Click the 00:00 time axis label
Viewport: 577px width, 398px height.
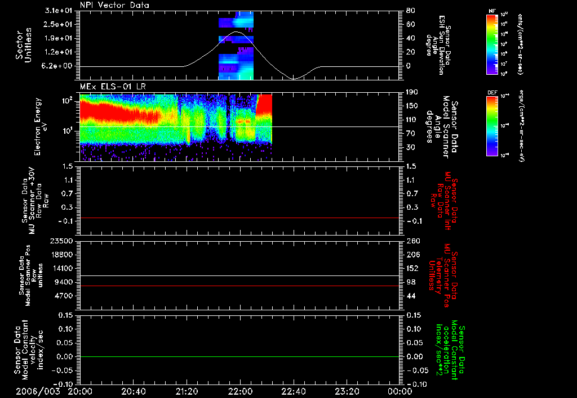[x=400, y=391]
